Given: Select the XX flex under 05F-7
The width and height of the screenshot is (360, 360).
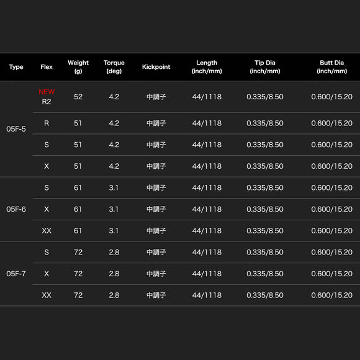Looking at the screenshot, I should pos(47,295).
